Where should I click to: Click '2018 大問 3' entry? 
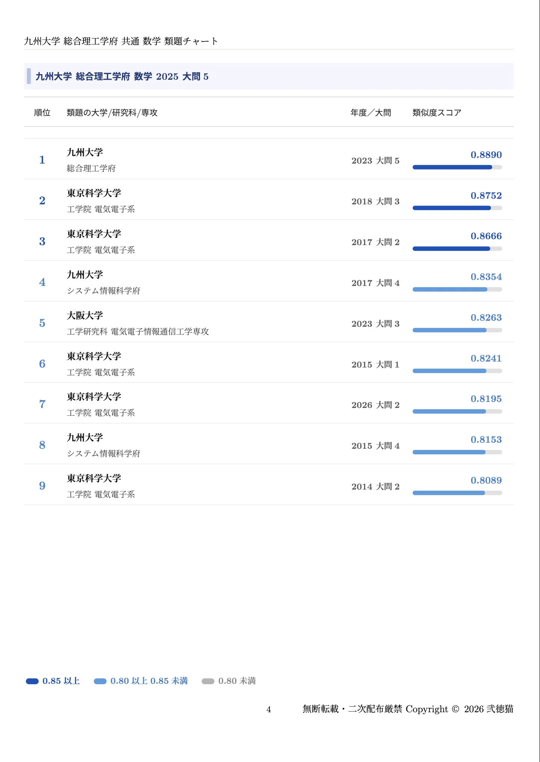tap(375, 201)
